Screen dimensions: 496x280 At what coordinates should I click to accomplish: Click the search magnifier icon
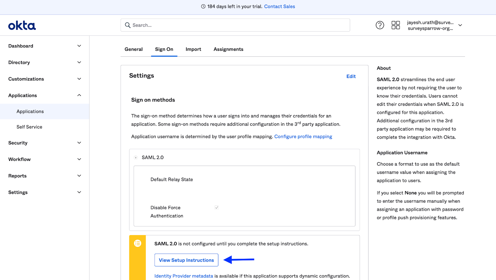(127, 25)
